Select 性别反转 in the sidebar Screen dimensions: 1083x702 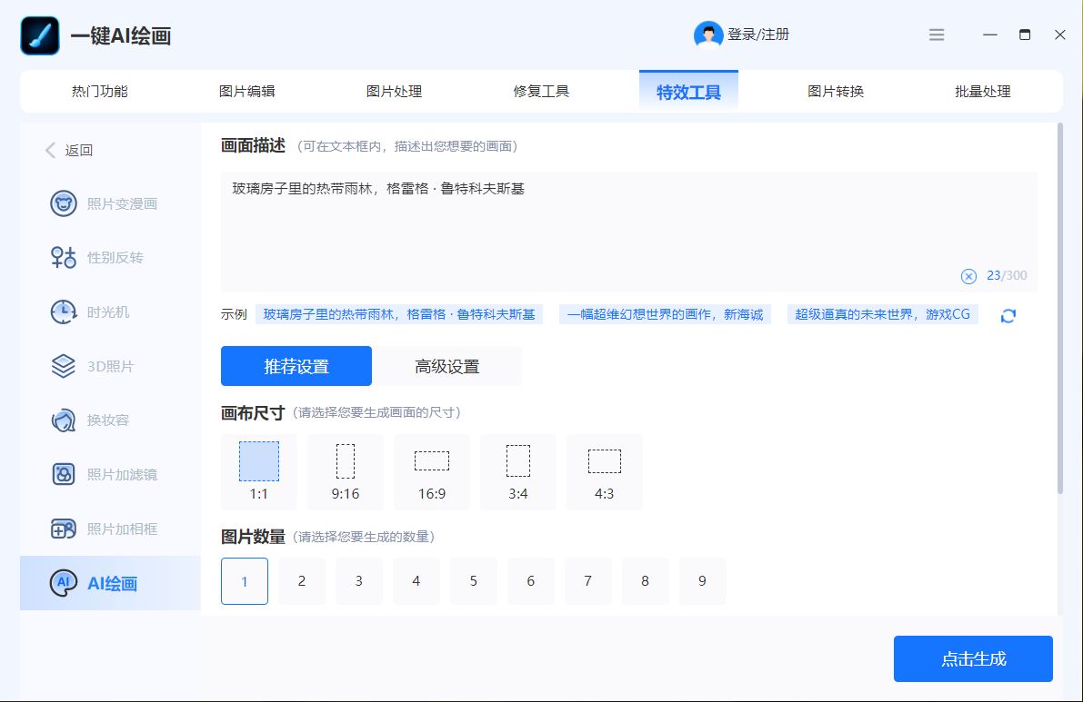pos(111,257)
